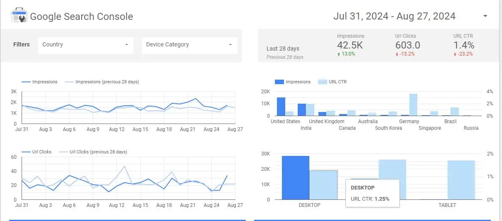
Task: Click the Google Search Console logo icon
Action: pyautogui.click(x=19, y=16)
